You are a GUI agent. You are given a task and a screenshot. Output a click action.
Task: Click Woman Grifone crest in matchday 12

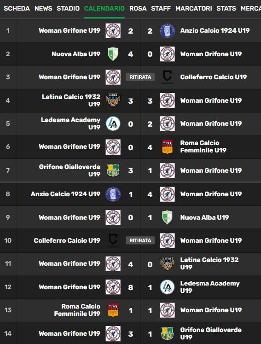(x=113, y=287)
